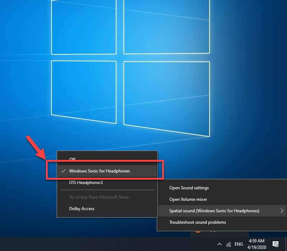Choose Windows Sonic for Headphones option

pyautogui.click(x=107, y=171)
